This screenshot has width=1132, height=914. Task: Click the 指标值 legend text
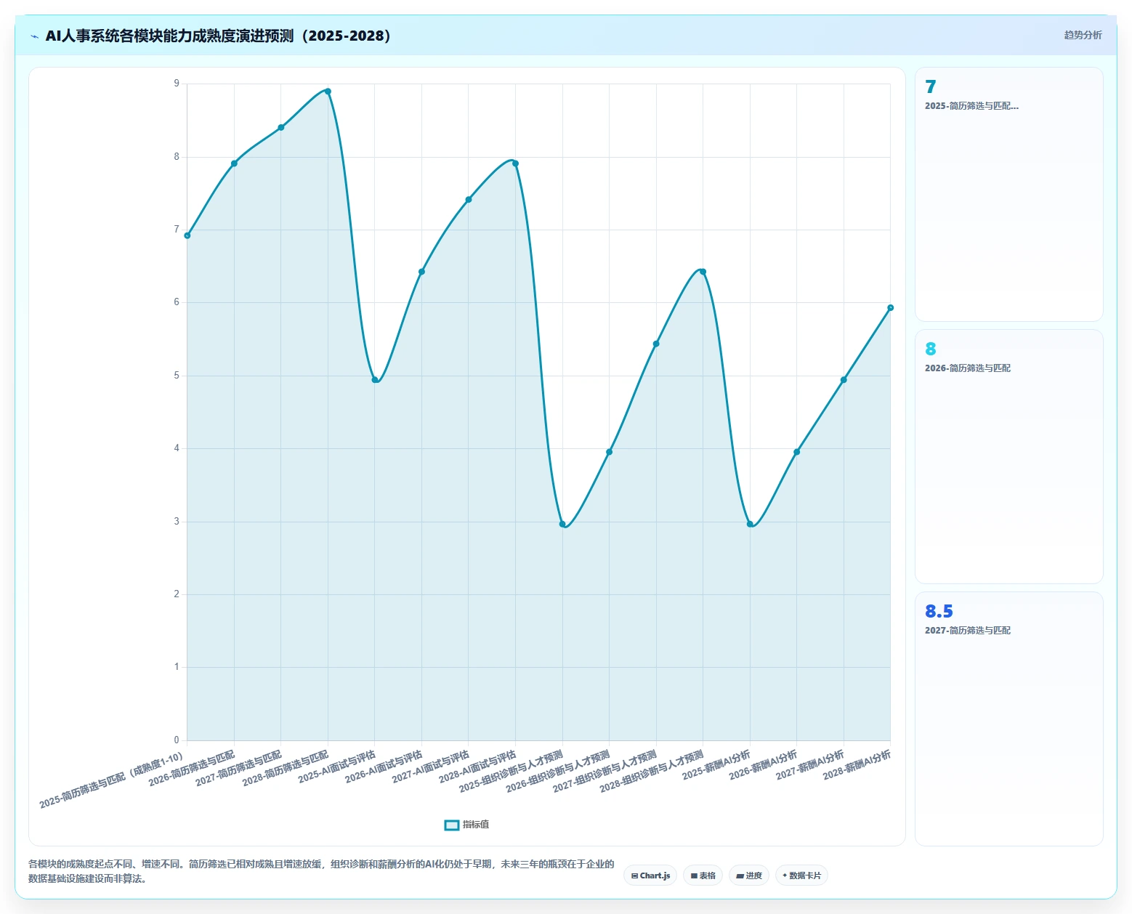pos(476,825)
